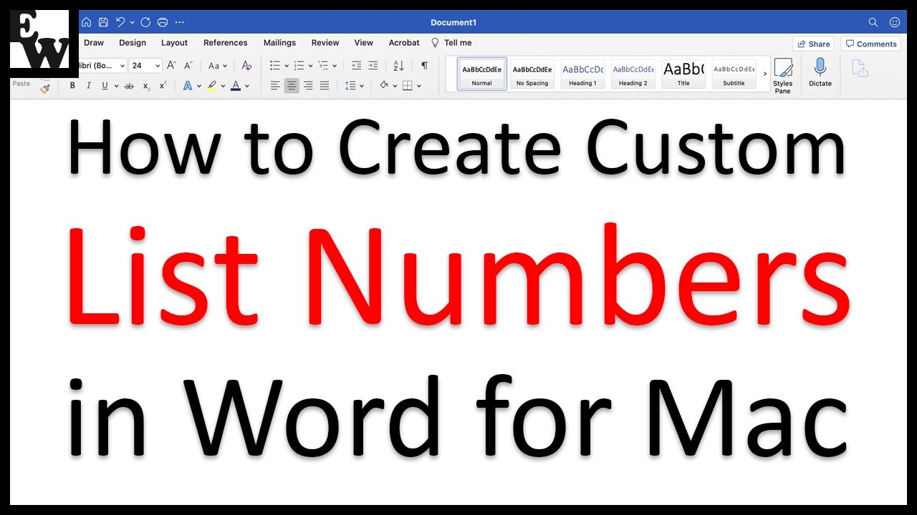
Task: Open the Acrobat tab
Action: (x=404, y=43)
